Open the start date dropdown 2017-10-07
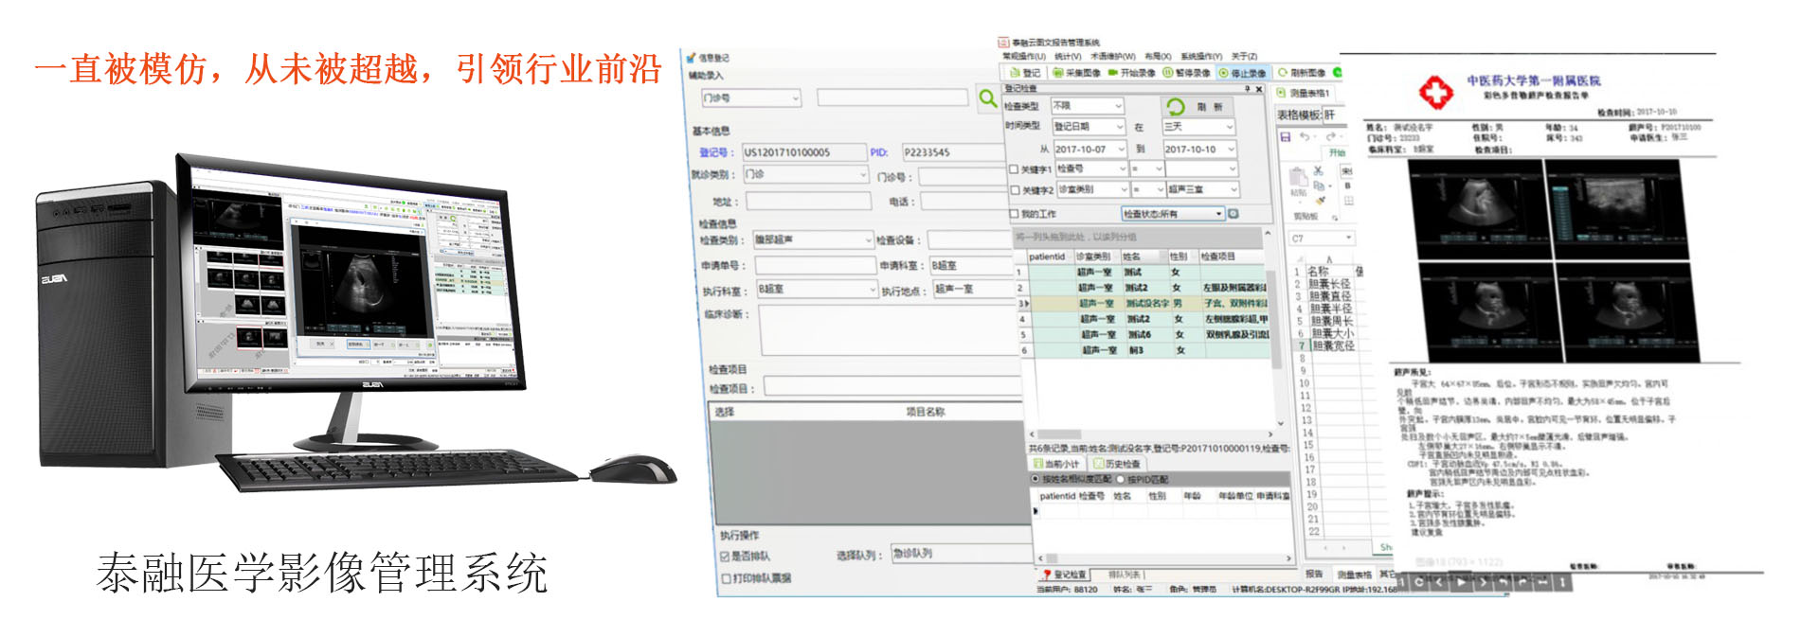The height and width of the screenshot is (637, 1801). pos(1090,149)
